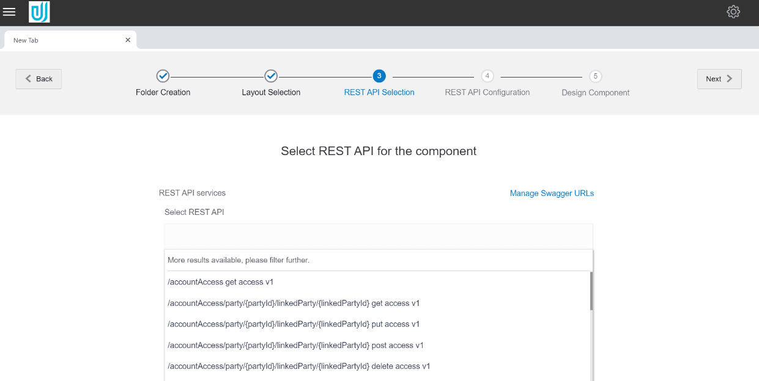759x381 pixels.
Task: Open the hamburger menu
Action: pos(9,12)
